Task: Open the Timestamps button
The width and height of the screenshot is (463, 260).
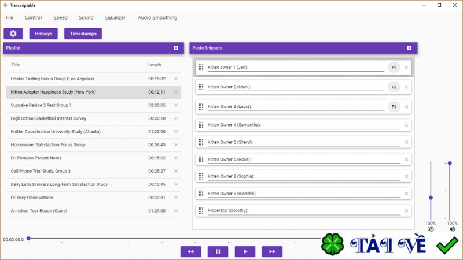Action: click(83, 34)
